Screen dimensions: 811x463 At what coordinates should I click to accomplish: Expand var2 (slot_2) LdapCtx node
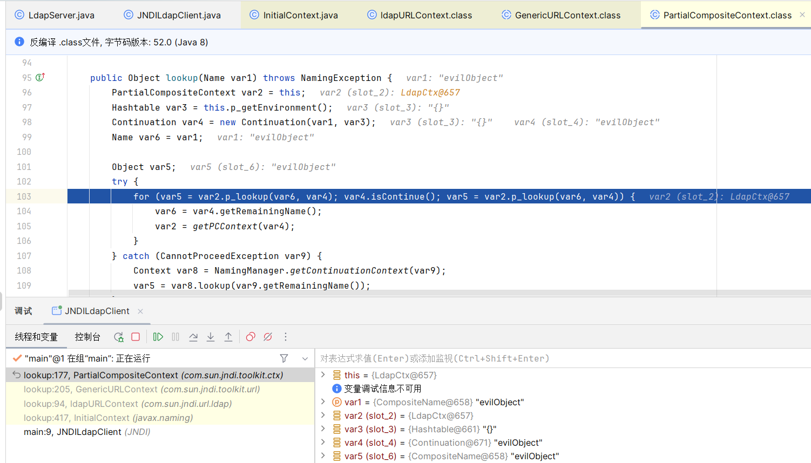[x=323, y=415]
